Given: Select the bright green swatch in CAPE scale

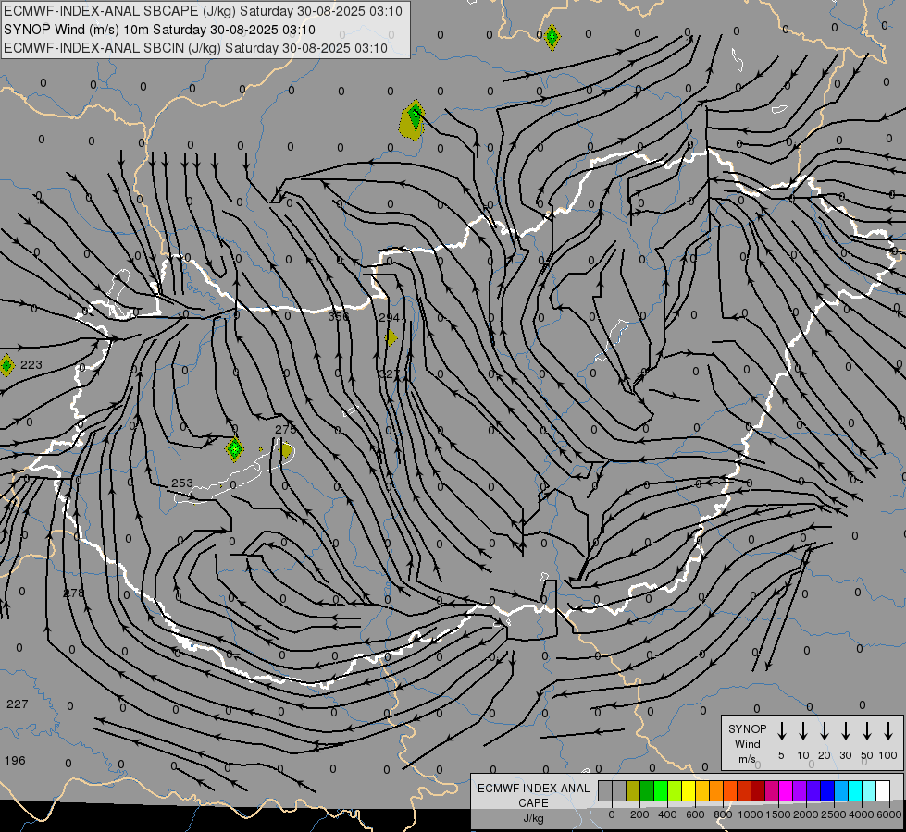Looking at the screenshot, I should point(661,790).
